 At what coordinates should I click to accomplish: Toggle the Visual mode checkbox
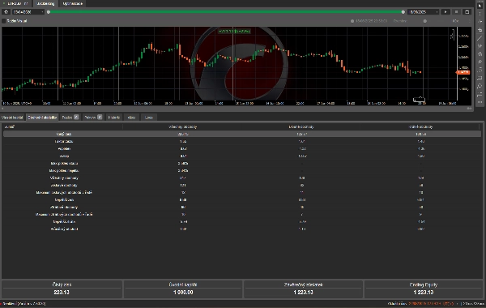(x=4, y=21)
